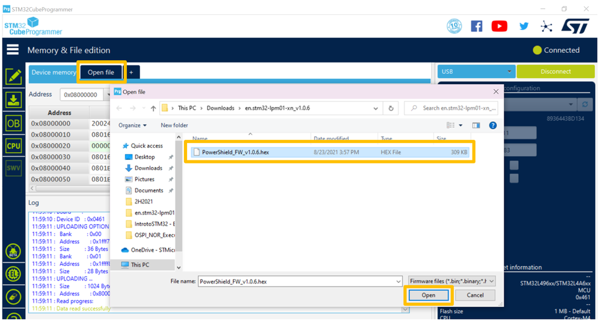
Task: Refresh the current folder listing
Action: tap(391, 108)
